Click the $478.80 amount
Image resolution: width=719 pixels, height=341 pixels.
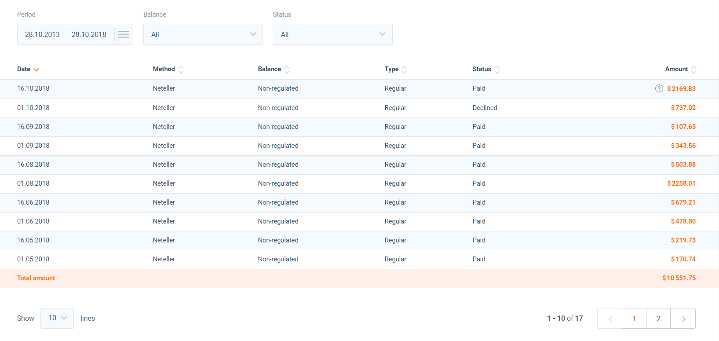[x=683, y=221]
